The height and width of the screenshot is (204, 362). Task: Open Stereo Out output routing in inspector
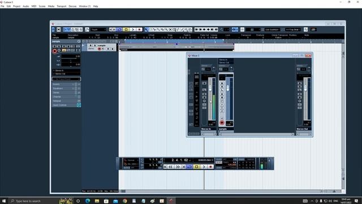(x=66, y=74)
